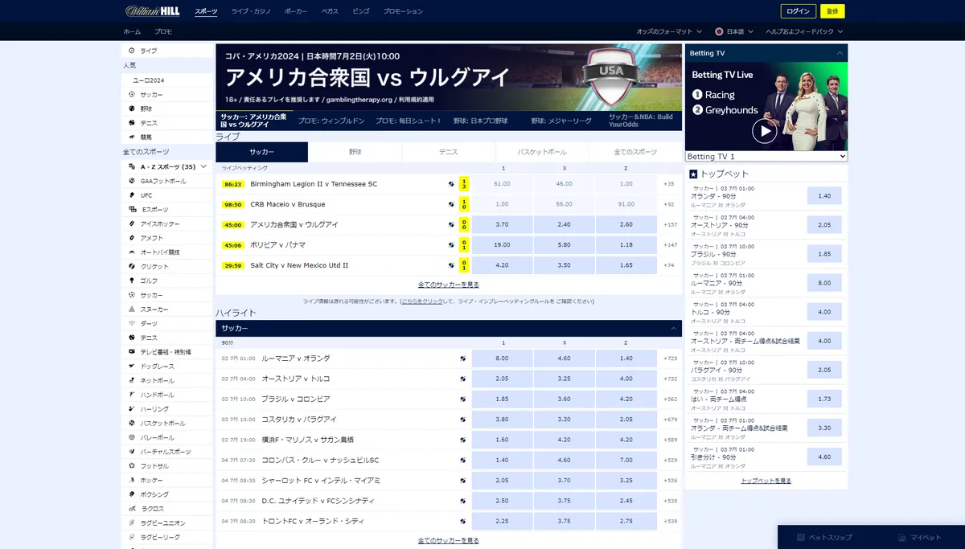This screenshot has width=965, height=549.
Task: Switch to the 野球 live tab
Action: click(x=355, y=152)
